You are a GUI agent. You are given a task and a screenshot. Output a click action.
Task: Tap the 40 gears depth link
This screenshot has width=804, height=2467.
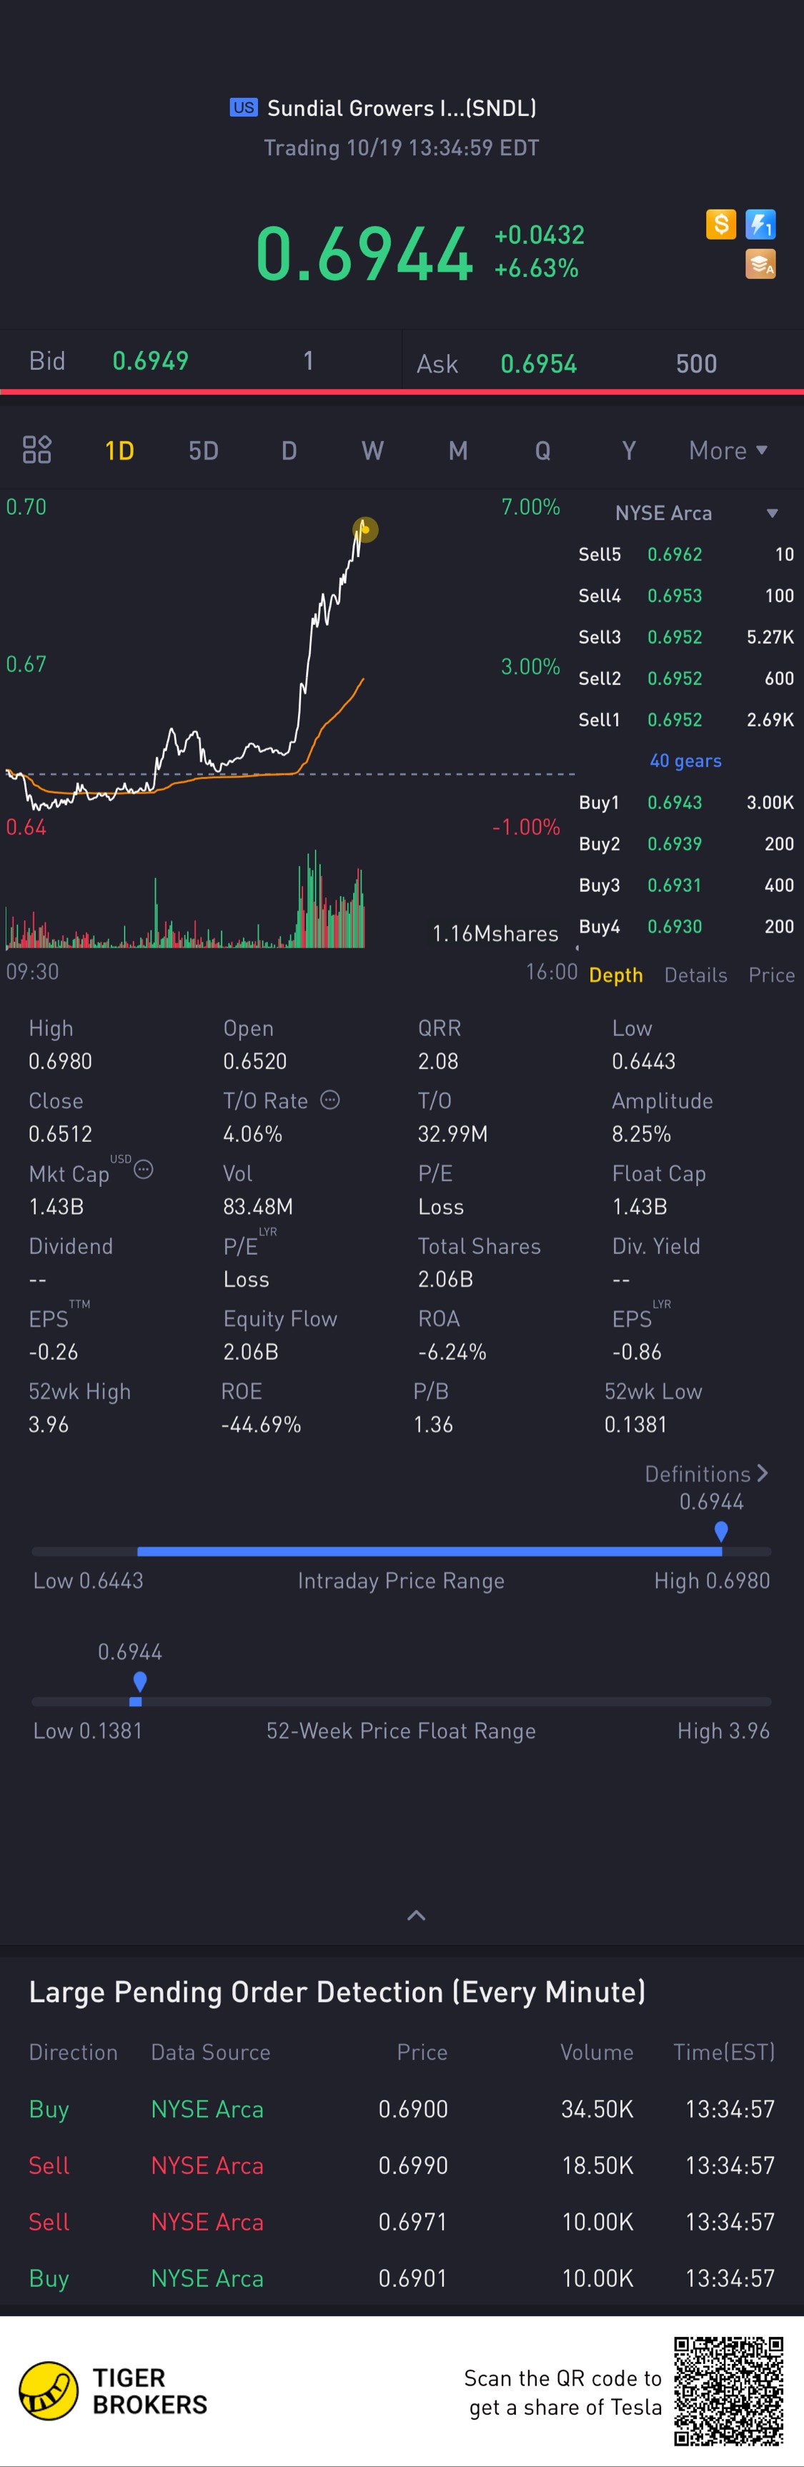tap(685, 760)
